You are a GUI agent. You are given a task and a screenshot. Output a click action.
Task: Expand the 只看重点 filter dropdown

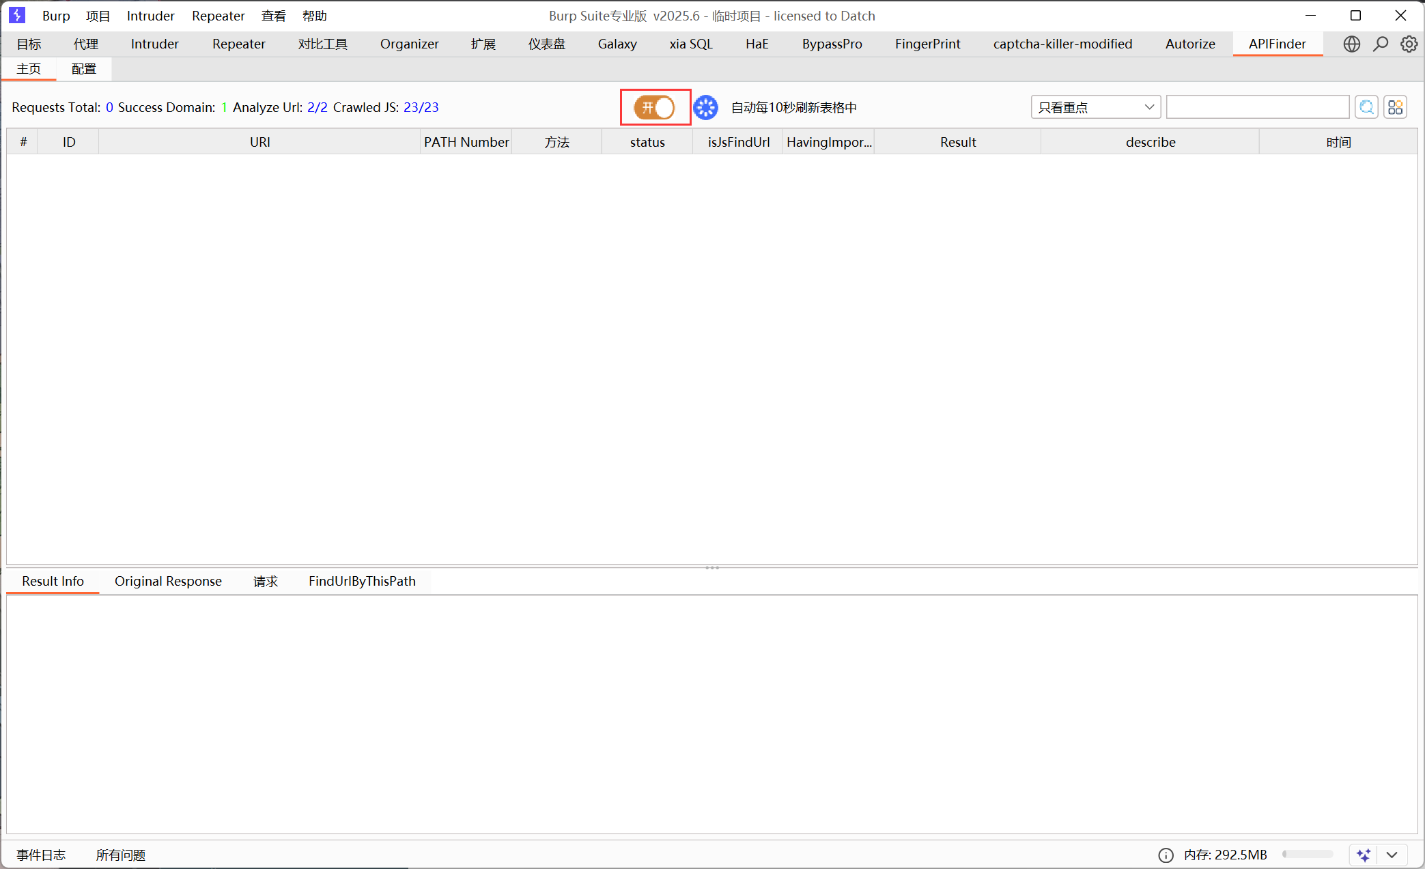(x=1095, y=107)
